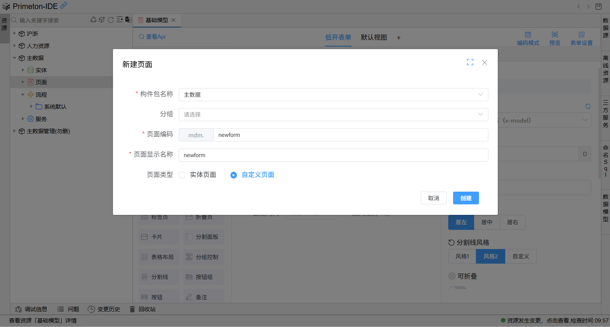Expand the 沪浙 tree node
The image size is (610, 327).
tap(15, 33)
